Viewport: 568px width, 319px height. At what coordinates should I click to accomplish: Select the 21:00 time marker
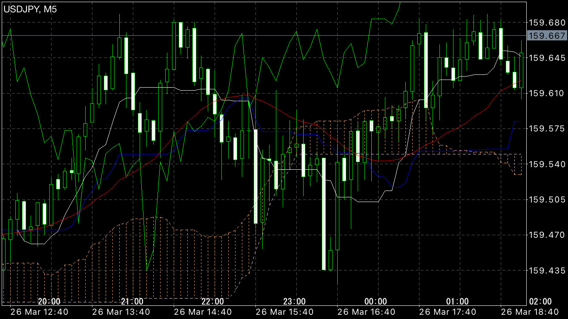pyautogui.click(x=132, y=302)
